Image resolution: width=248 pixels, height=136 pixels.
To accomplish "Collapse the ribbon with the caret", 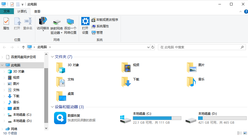I will point(240,12).
